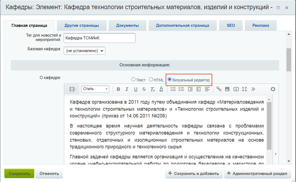
Task: Toggle bold formatting in the editor
Action: pos(118,89)
